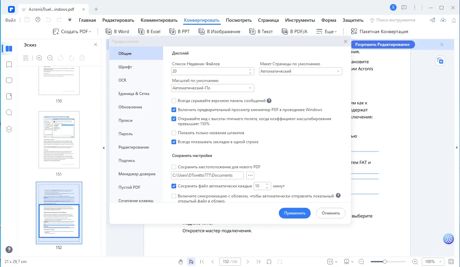460x267 pixels.
Task: Check 'Показать только названия штампов'
Action: pos(174,133)
